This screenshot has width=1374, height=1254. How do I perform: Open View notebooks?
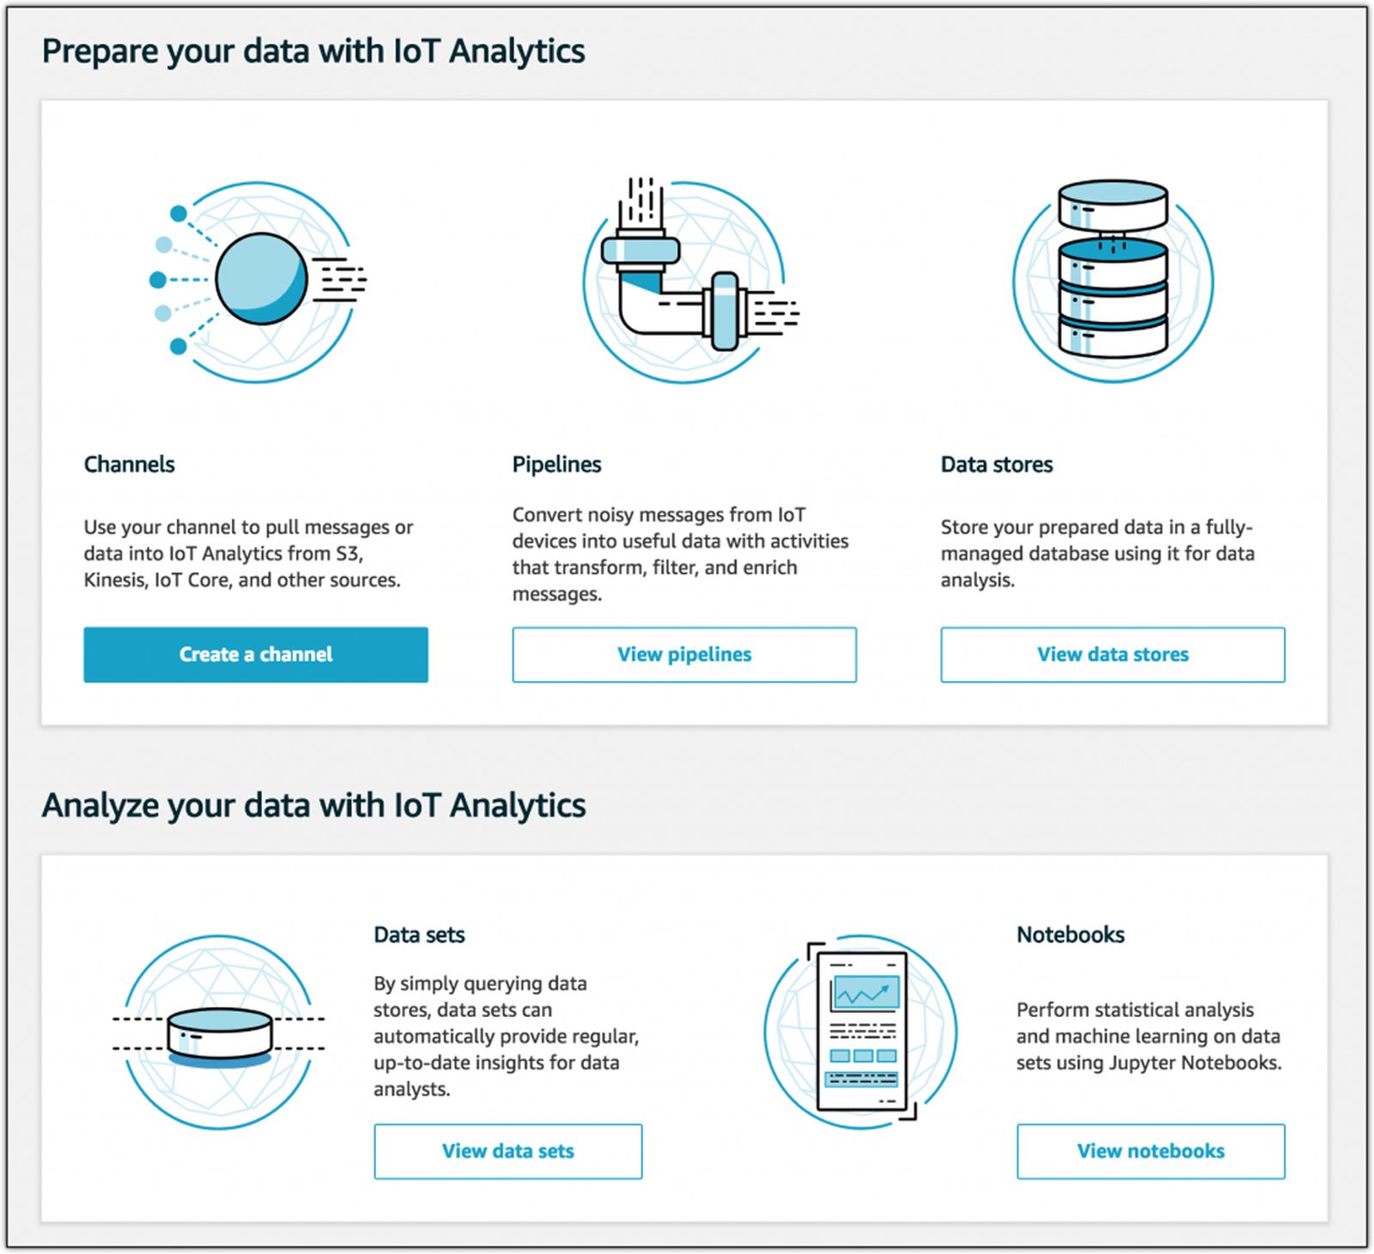pos(1151,1151)
